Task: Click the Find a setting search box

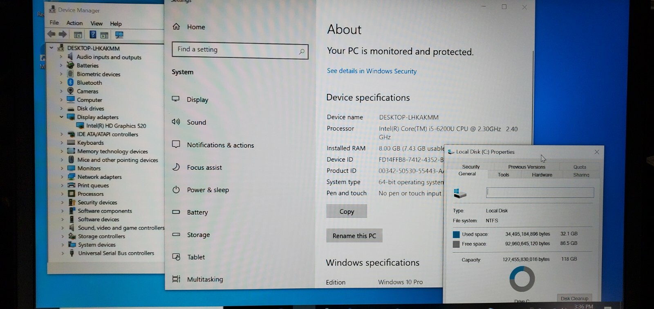Action: pyautogui.click(x=240, y=51)
